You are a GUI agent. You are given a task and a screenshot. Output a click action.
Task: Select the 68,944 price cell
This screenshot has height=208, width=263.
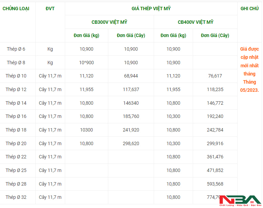(x=131, y=76)
